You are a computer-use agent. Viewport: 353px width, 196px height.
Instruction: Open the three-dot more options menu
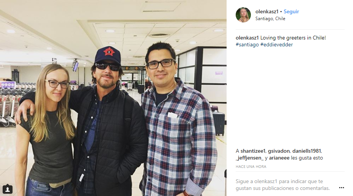pos(341,188)
